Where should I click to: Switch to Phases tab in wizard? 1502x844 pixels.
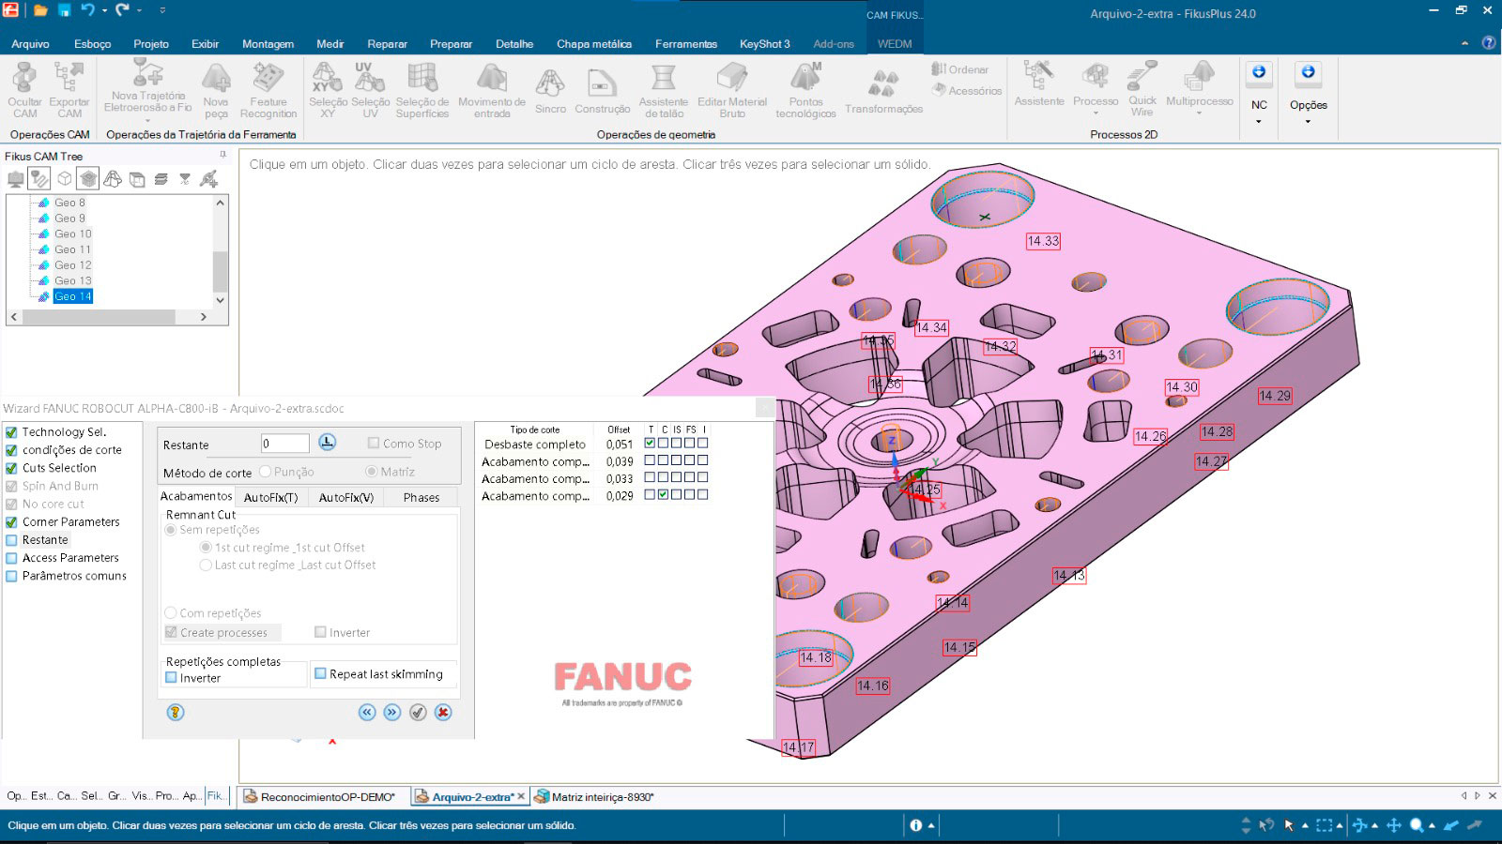point(421,497)
